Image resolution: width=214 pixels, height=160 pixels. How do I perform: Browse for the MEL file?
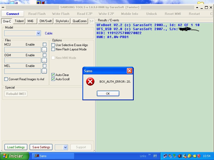click(44, 71)
